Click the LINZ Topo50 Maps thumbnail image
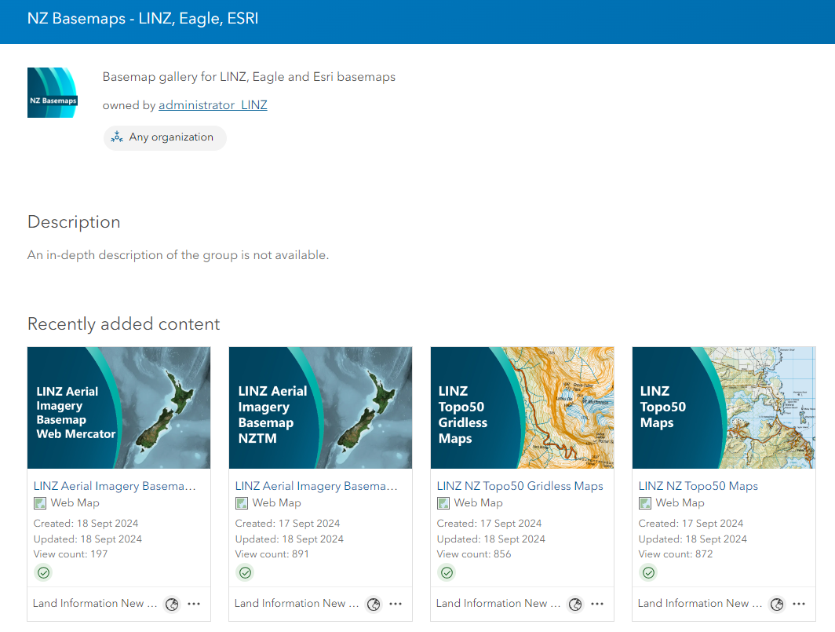 [x=724, y=407]
